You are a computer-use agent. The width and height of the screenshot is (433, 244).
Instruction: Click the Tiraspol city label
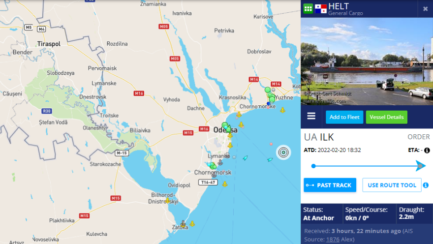(x=49, y=44)
